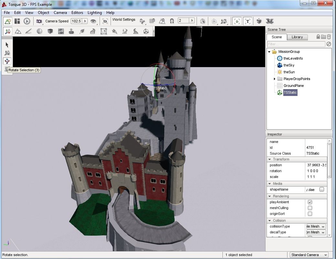Screen dimensions: 336x259
Task: Enable the meshCulling checkbox
Action: pyautogui.click(x=310, y=208)
